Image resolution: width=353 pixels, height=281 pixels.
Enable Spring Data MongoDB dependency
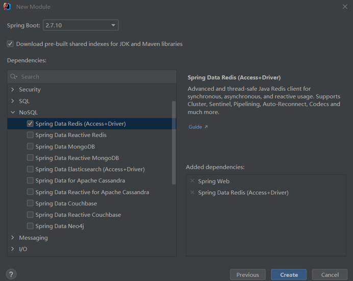coord(30,146)
